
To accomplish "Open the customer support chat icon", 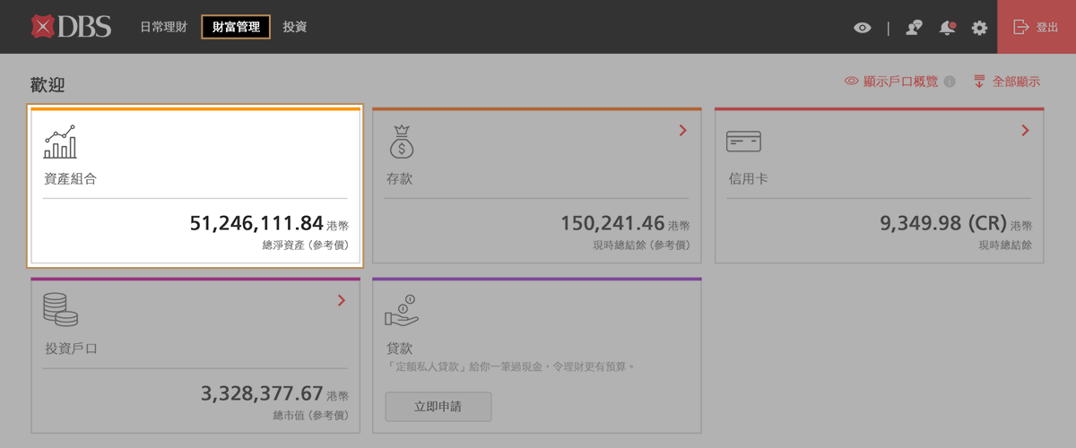I will [x=914, y=28].
